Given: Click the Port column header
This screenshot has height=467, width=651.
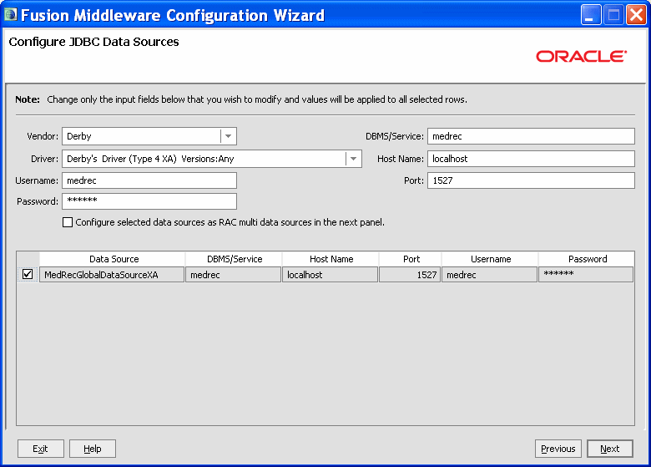Looking at the screenshot, I should tap(410, 259).
